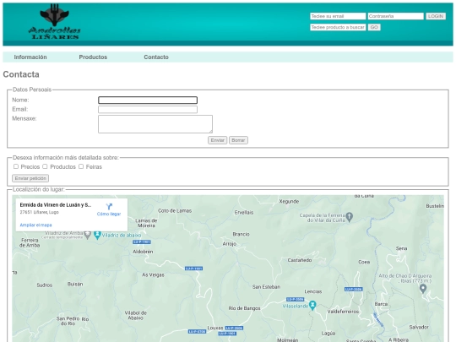Viewport: 456px width, 342px height.
Task: Click the Xegunde map label
Action: click(x=289, y=202)
